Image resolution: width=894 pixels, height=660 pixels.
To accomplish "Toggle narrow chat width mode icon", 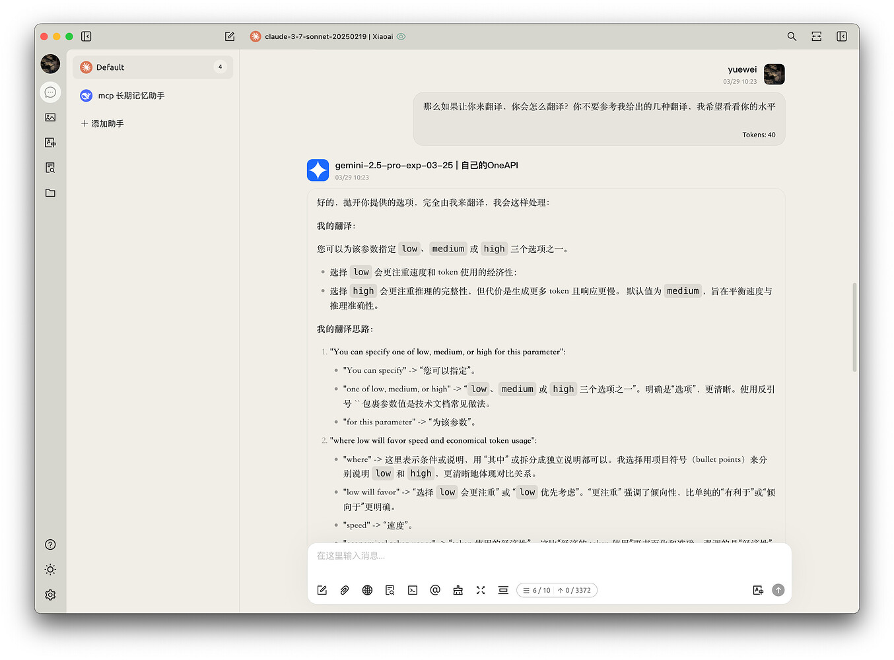I will coord(817,36).
